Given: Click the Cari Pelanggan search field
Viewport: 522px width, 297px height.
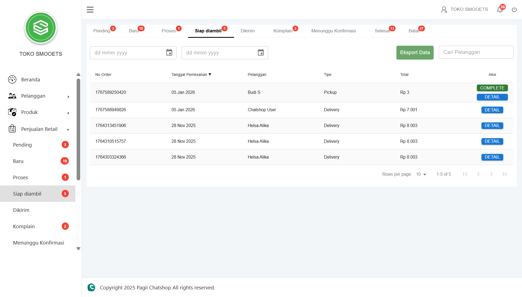Looking at the screenshot, I should pyautogui.click(x=476, y=52).
